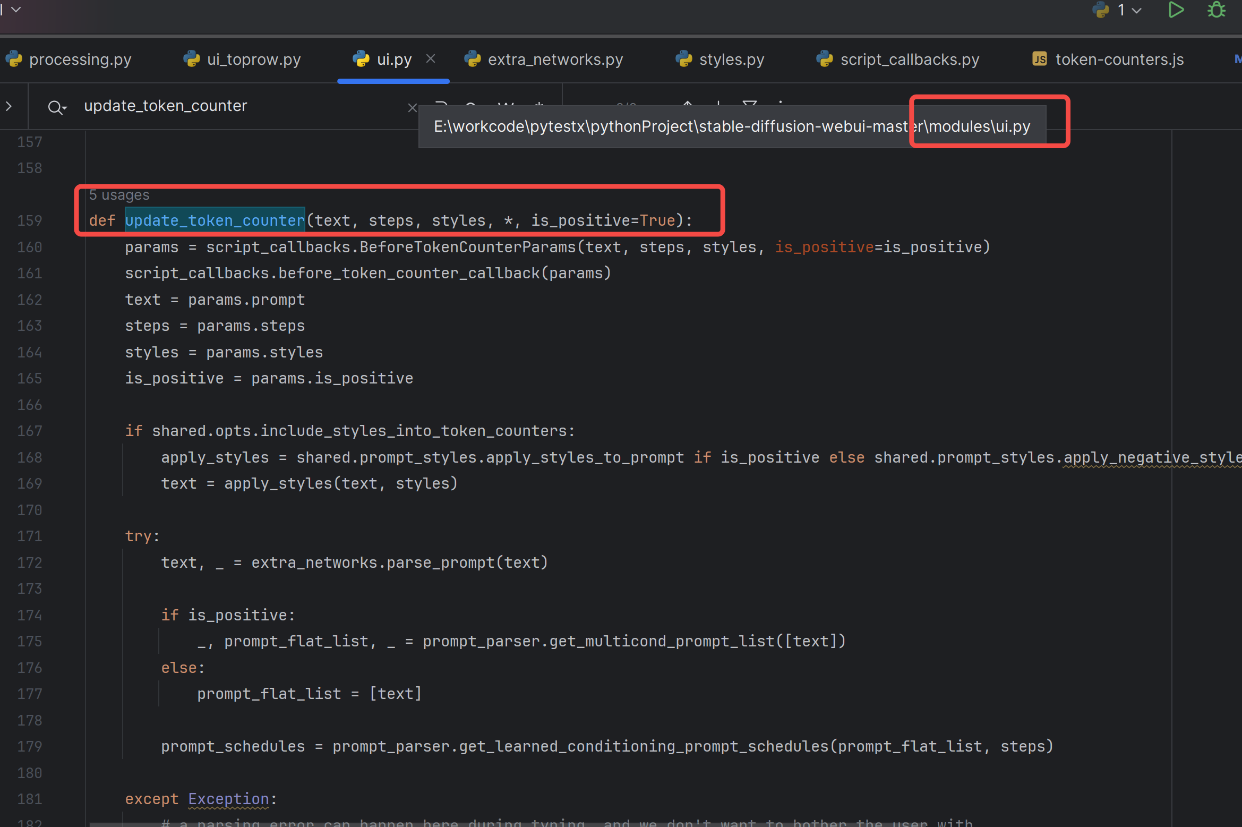Expand the replace field chevron beside search
Viewport: 1242px width, 827px height.
point(9,106)
